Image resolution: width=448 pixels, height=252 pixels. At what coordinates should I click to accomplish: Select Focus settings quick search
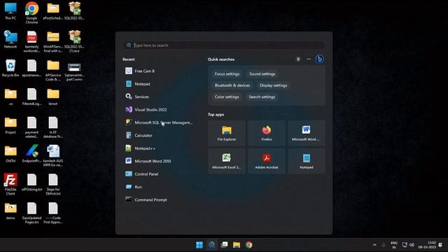tap(227, 74)
